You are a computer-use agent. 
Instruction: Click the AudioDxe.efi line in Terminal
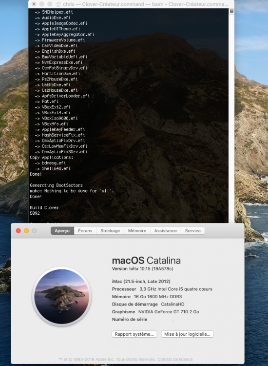(53, 18)
